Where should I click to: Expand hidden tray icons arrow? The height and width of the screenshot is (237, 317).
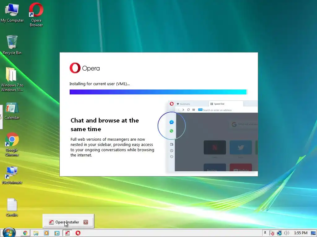(x=265, y=233)
